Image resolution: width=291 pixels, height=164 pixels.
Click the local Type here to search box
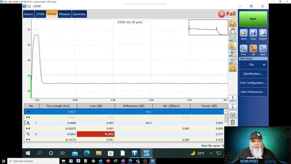33,161
